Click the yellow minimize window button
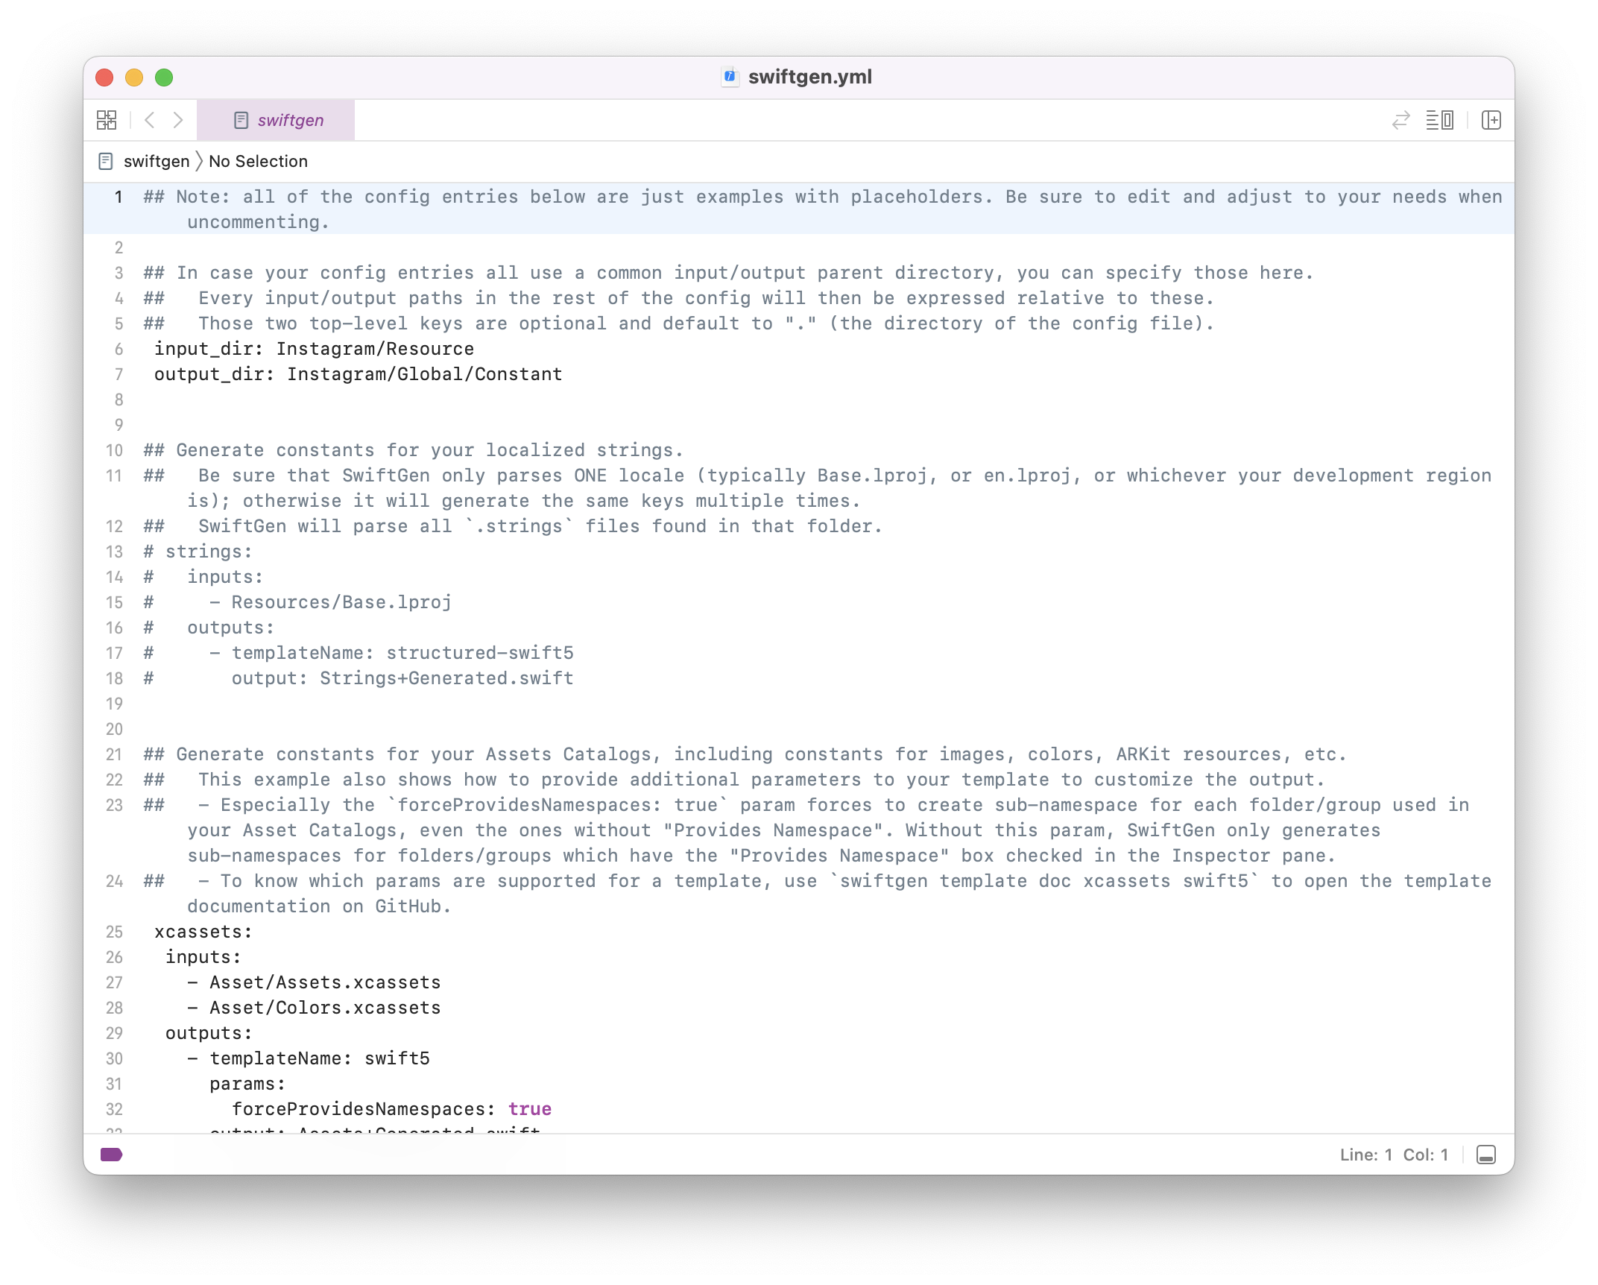Image resolution: width=1598 pixels, height=1285 pixels. (134, 78)
